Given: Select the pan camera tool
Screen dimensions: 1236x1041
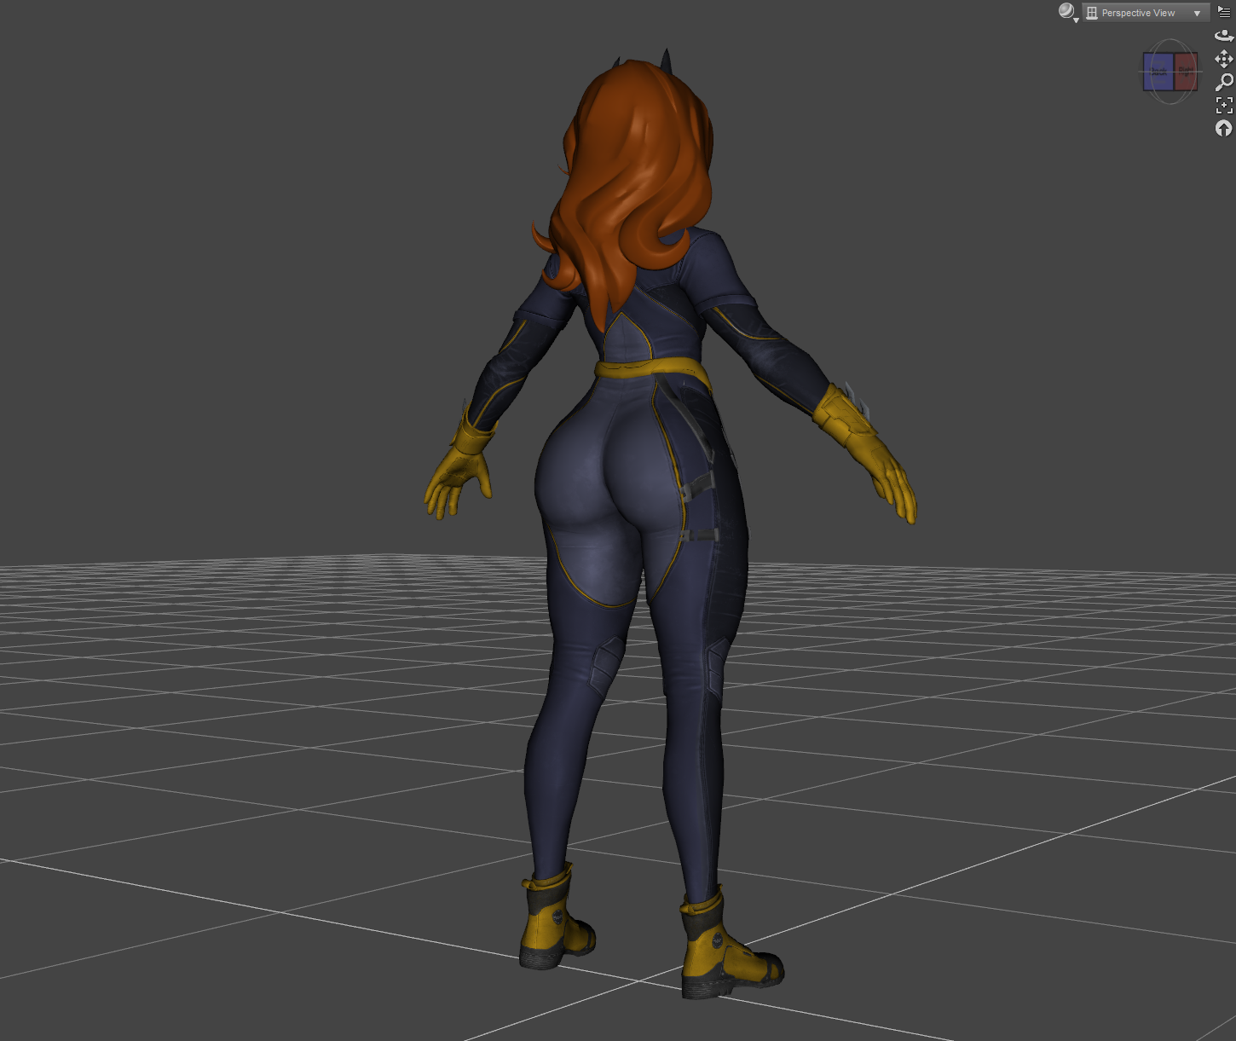Looking at the screenshot, I should point(1224,59).
